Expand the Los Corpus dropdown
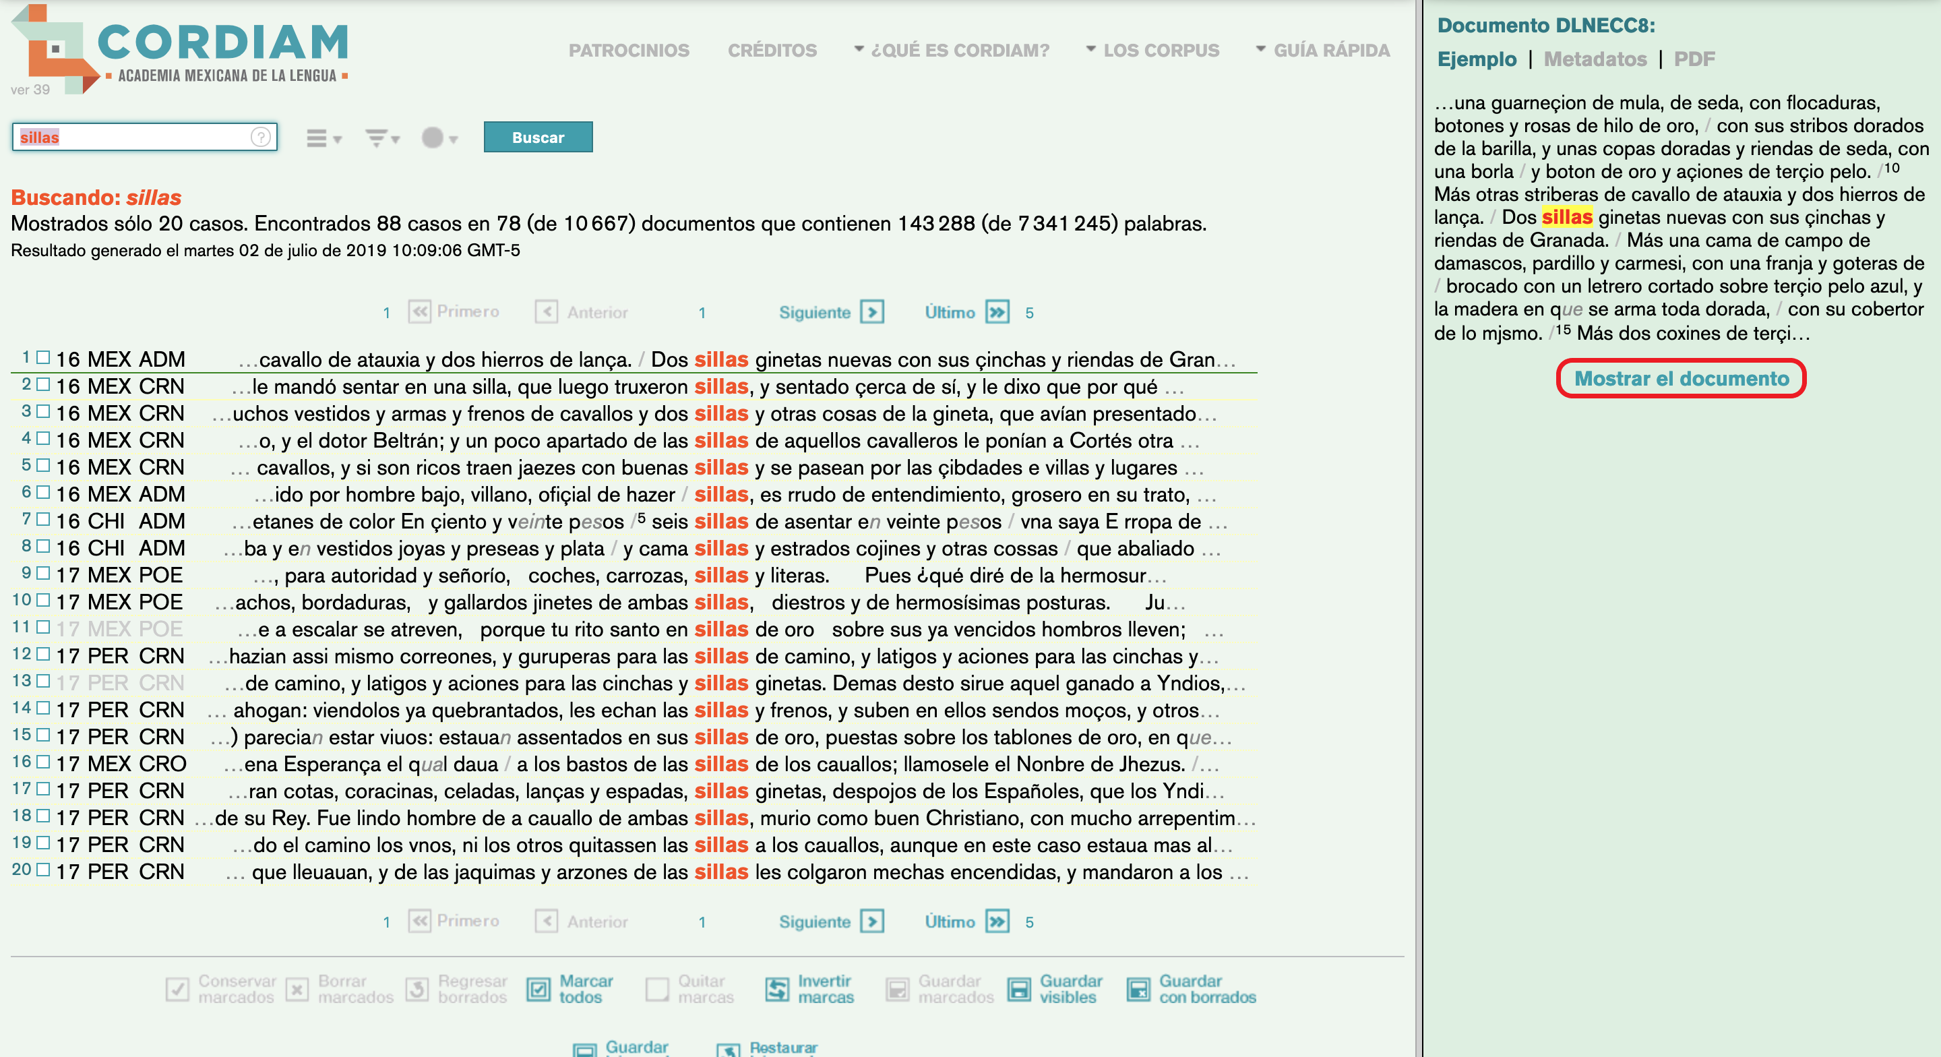This screenshot has height=1057, width=1941. point(1152,50)
